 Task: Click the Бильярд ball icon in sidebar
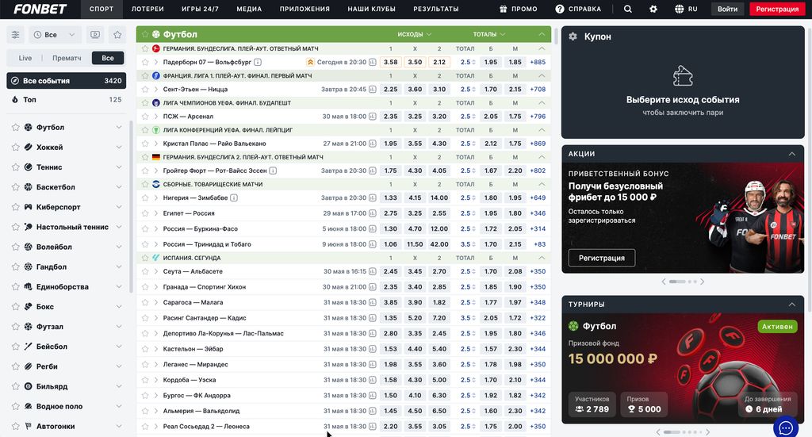tap(29, 386)
